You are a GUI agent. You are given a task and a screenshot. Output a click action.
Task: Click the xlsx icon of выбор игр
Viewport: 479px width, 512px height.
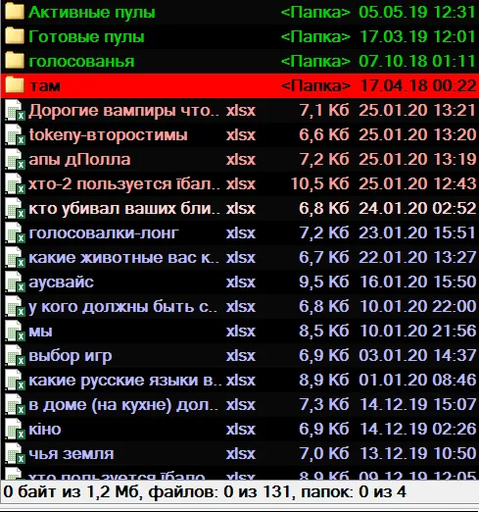click(x=16, y=355)
